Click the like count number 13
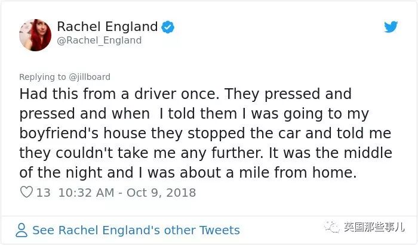The height and width of the screenshot is (245, 418). [43, 193]
